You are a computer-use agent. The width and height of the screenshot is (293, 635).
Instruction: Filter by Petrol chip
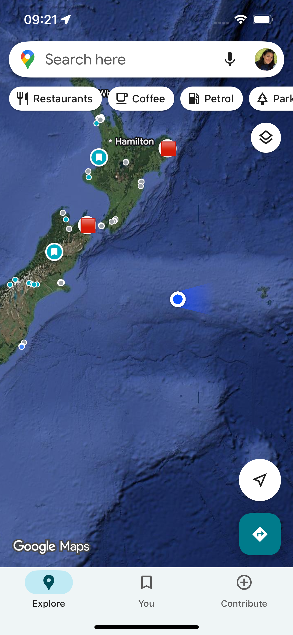point(212,99)
